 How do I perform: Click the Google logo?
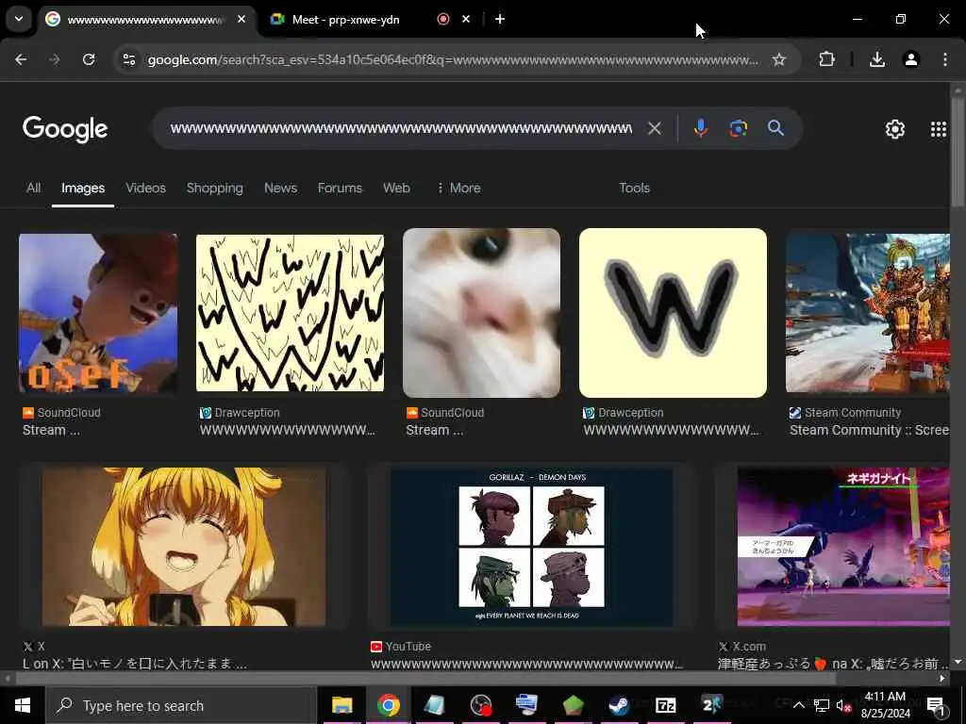click(65, 128)
